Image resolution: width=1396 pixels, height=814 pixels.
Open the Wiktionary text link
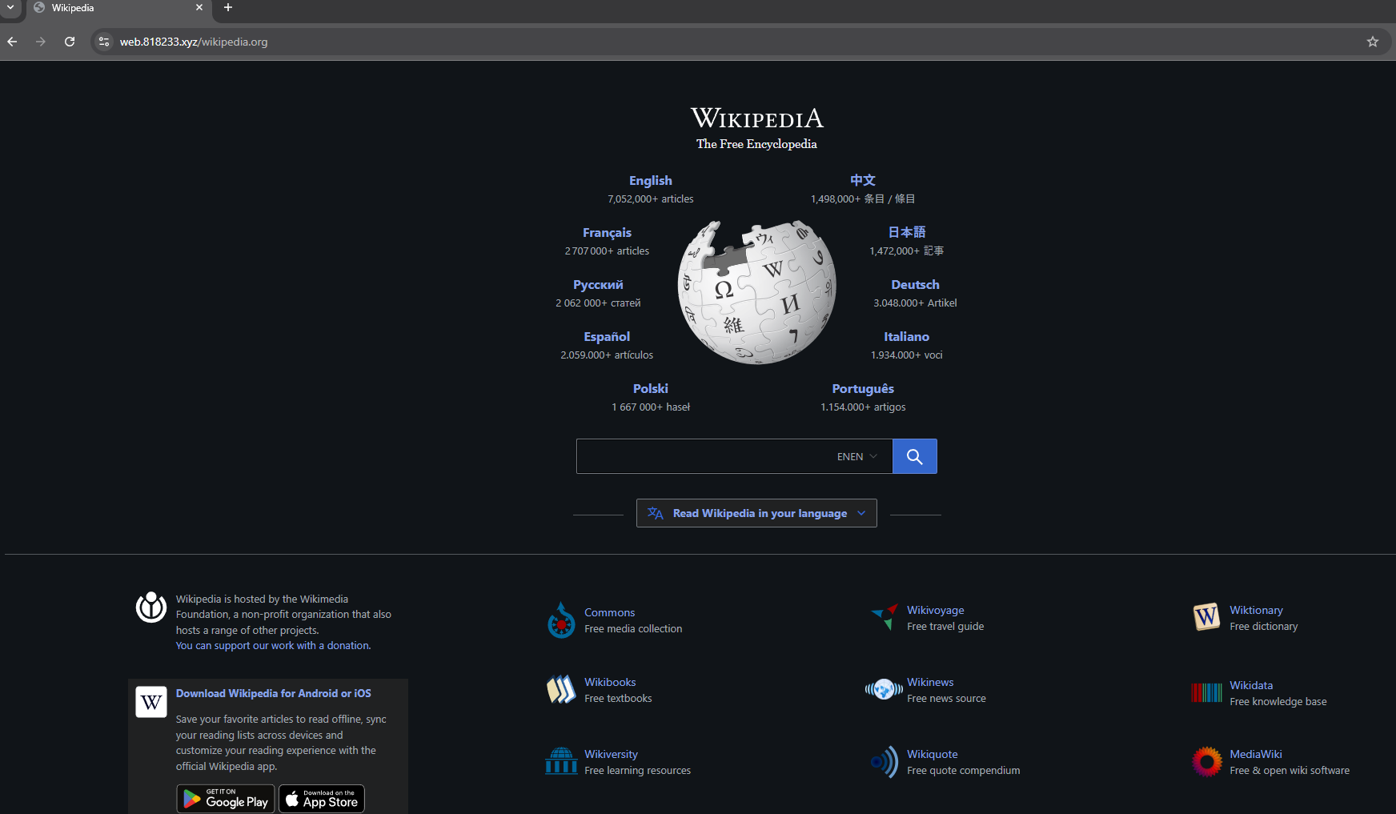coord(1256,611)
